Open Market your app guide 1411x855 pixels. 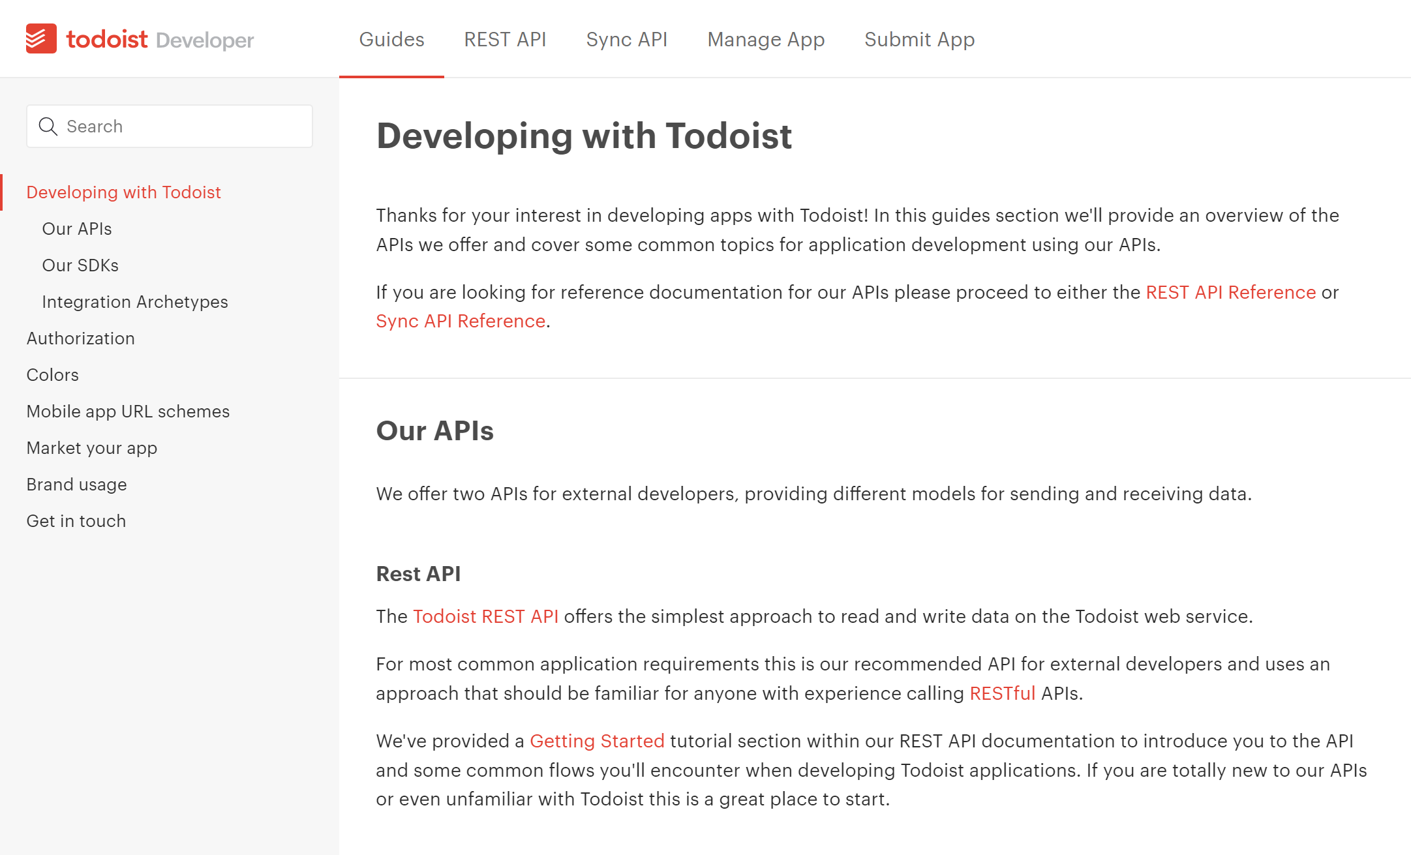[x=92, y=448]
